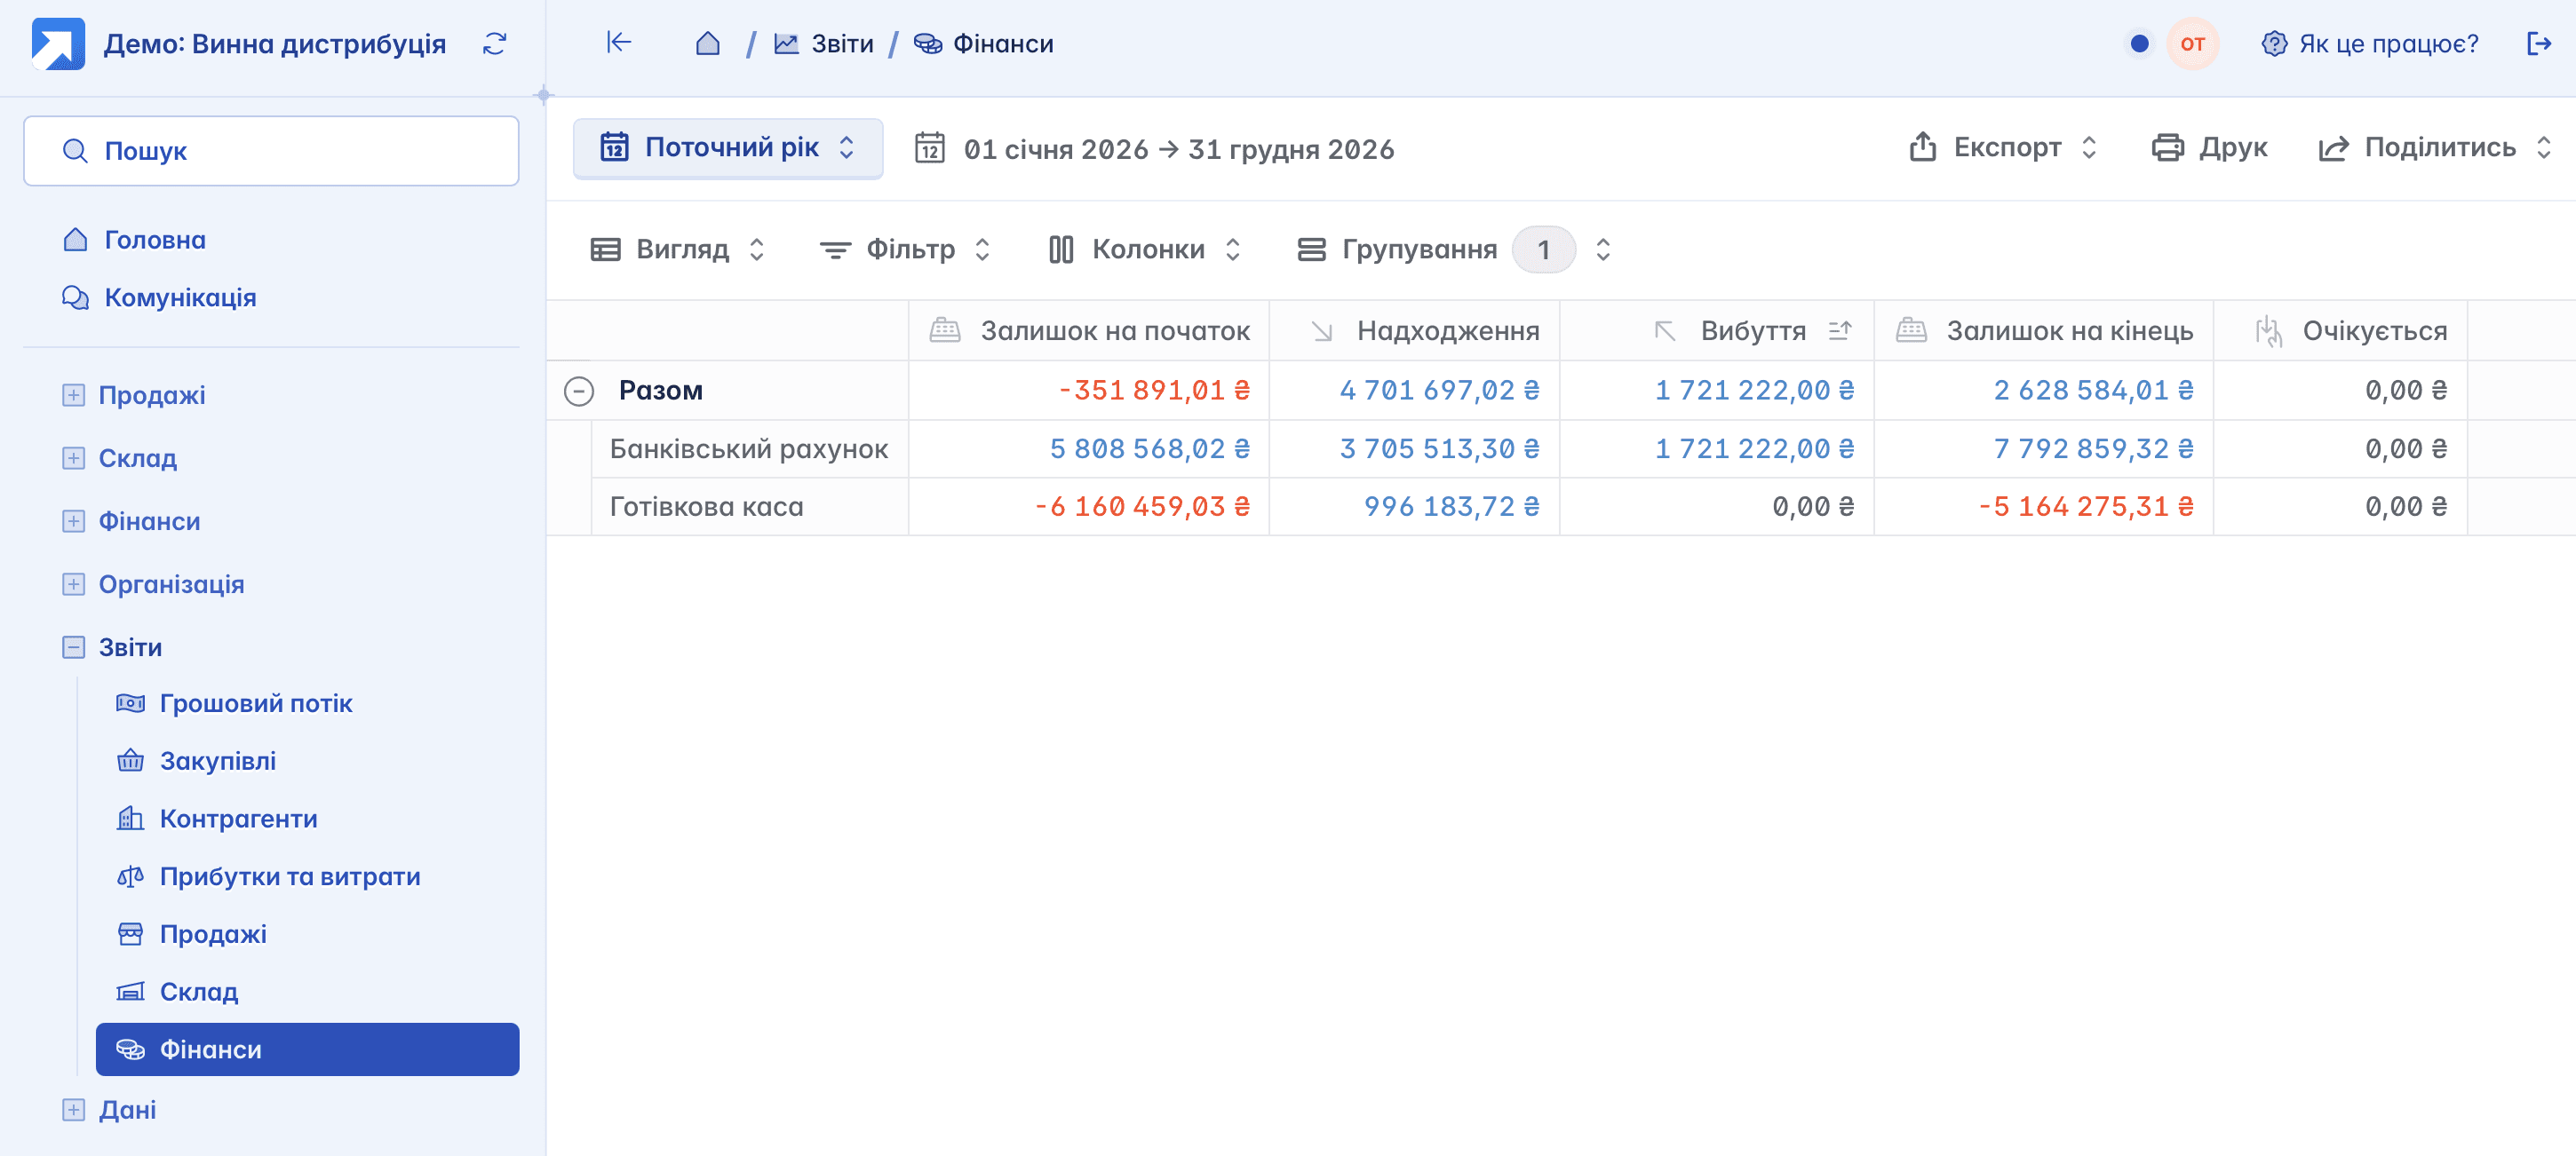Screen dimensions: 2576x1156
Task: Open the Поточний рік period dropdown
Action: tap(727, 148)
